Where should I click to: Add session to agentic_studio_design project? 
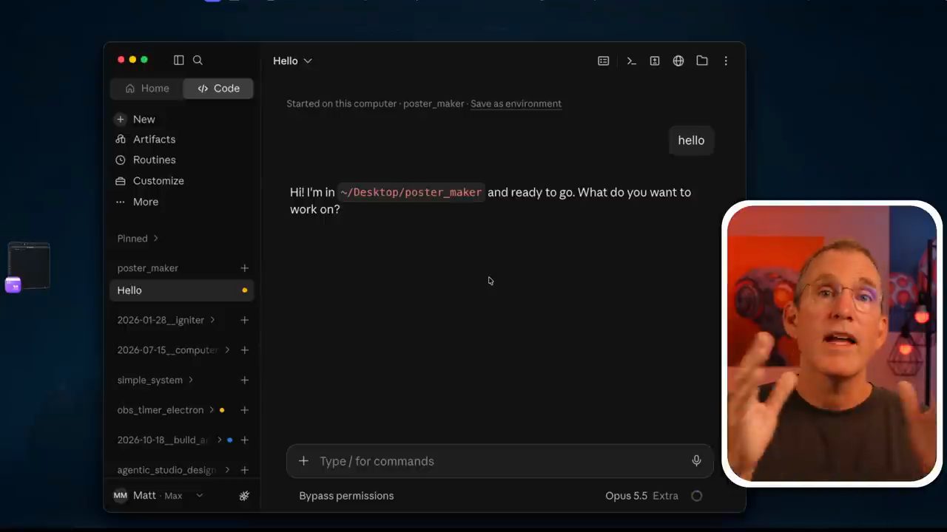[244, 470]
